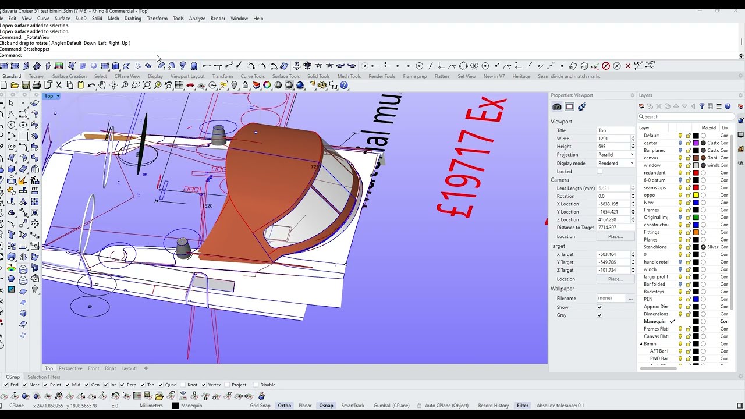Viewport: 745px width, 419px height.
Task: Select the Pan hand tool
Action: [x=102, y=86]
